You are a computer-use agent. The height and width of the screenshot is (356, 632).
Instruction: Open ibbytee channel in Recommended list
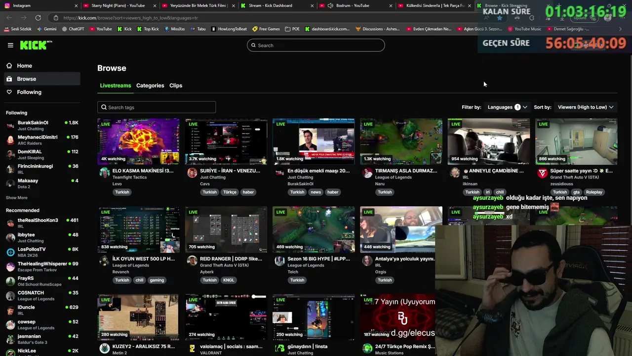[42, 237]
